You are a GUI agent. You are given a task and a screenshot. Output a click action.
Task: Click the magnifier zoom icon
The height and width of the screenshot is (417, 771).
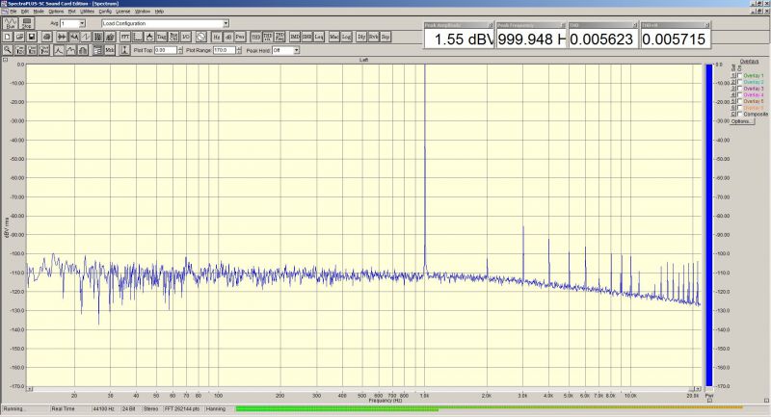point(8,50)
